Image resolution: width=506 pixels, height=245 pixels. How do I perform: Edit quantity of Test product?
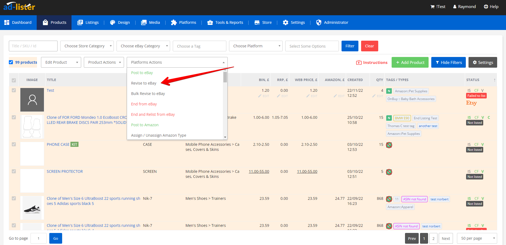[x=378, y=96]
